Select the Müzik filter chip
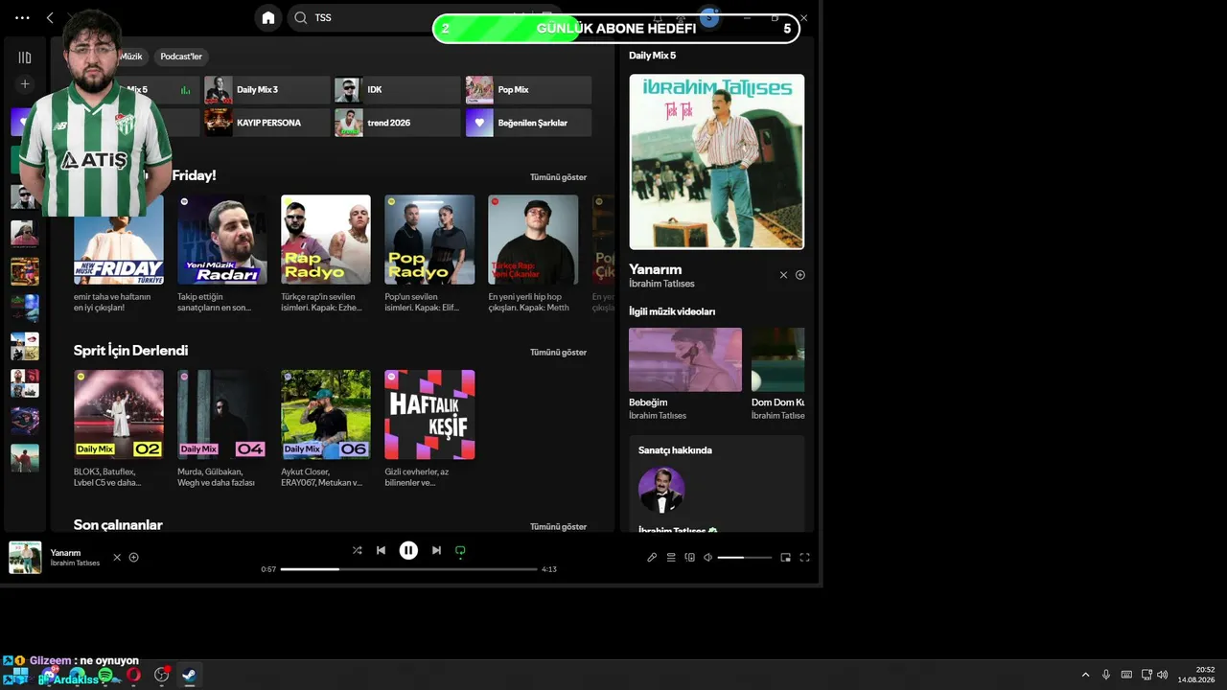This screenshot has width=1227, height=690. 130,57
